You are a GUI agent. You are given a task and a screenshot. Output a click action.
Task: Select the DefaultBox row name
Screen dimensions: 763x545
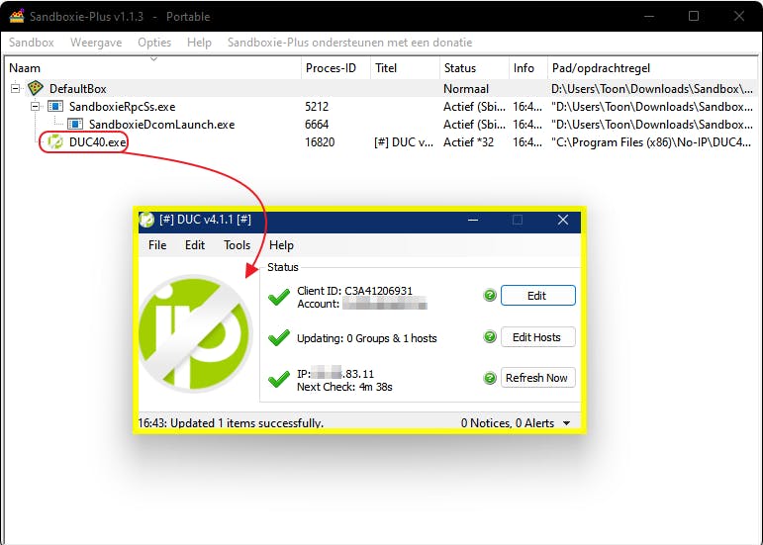[78, 89]
